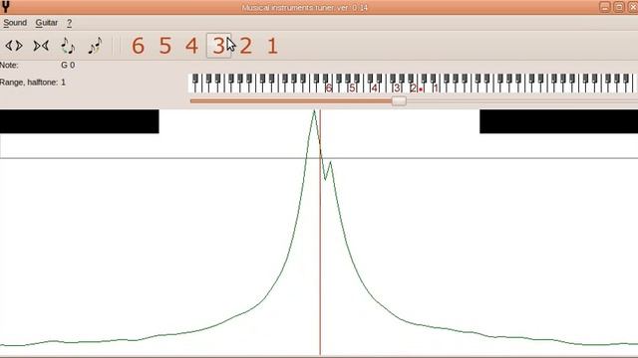The image size is (638, 358).
Task: Click the two-notes cycle icon
Action: coord(68,46)
